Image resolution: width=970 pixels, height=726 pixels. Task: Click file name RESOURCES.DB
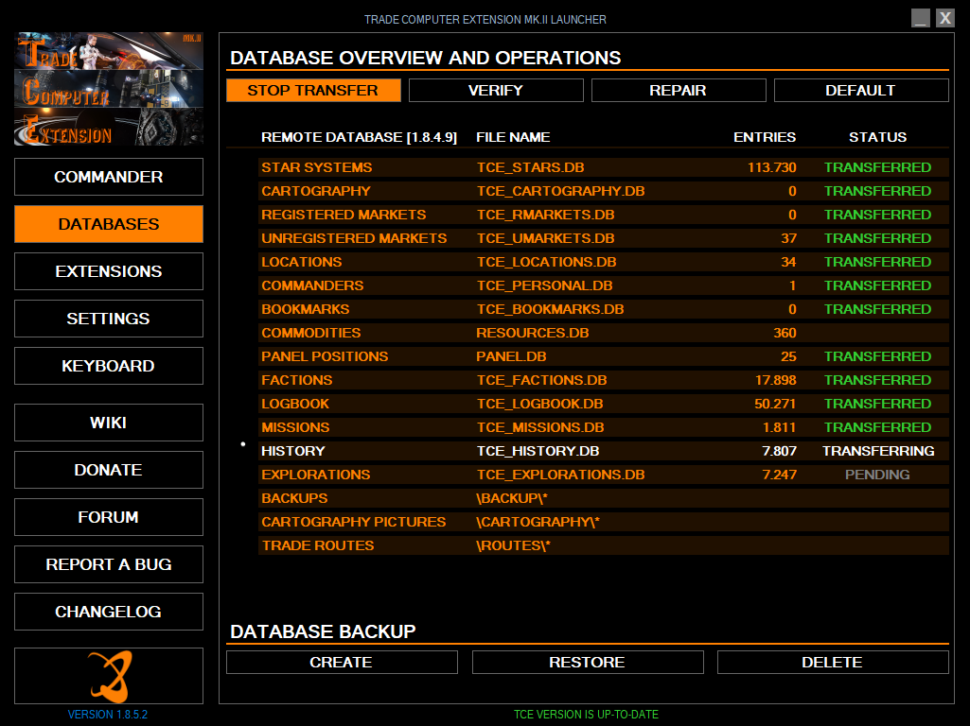click(x=532, y=333)
